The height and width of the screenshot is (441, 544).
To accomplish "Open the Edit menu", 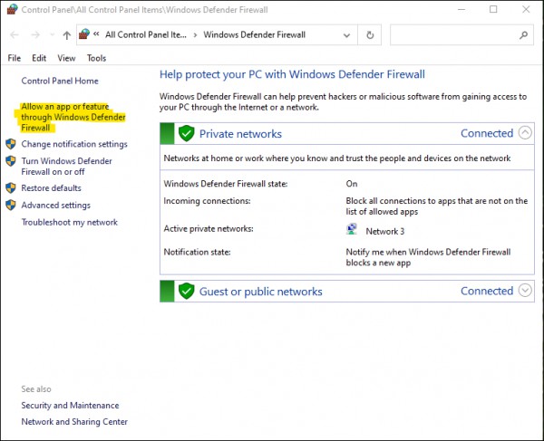I will 39,58.
